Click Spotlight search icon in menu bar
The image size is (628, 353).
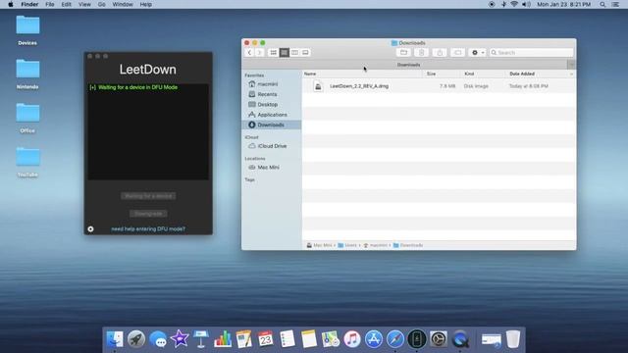pyautogui.click(x=602, y=4)
